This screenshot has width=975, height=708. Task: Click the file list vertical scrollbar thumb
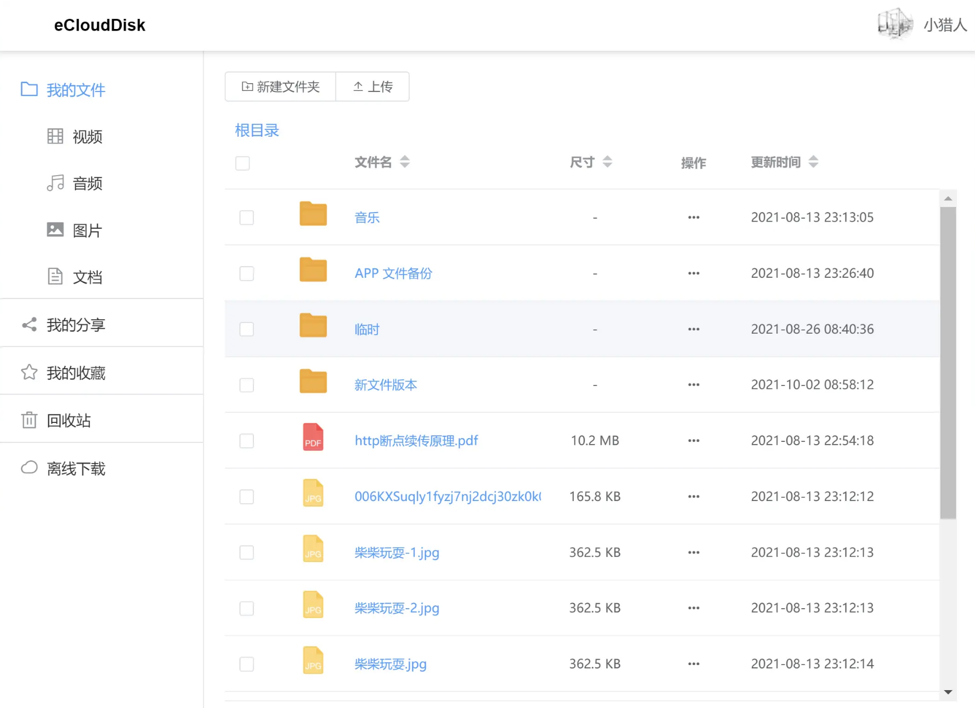tap(948, 363)
